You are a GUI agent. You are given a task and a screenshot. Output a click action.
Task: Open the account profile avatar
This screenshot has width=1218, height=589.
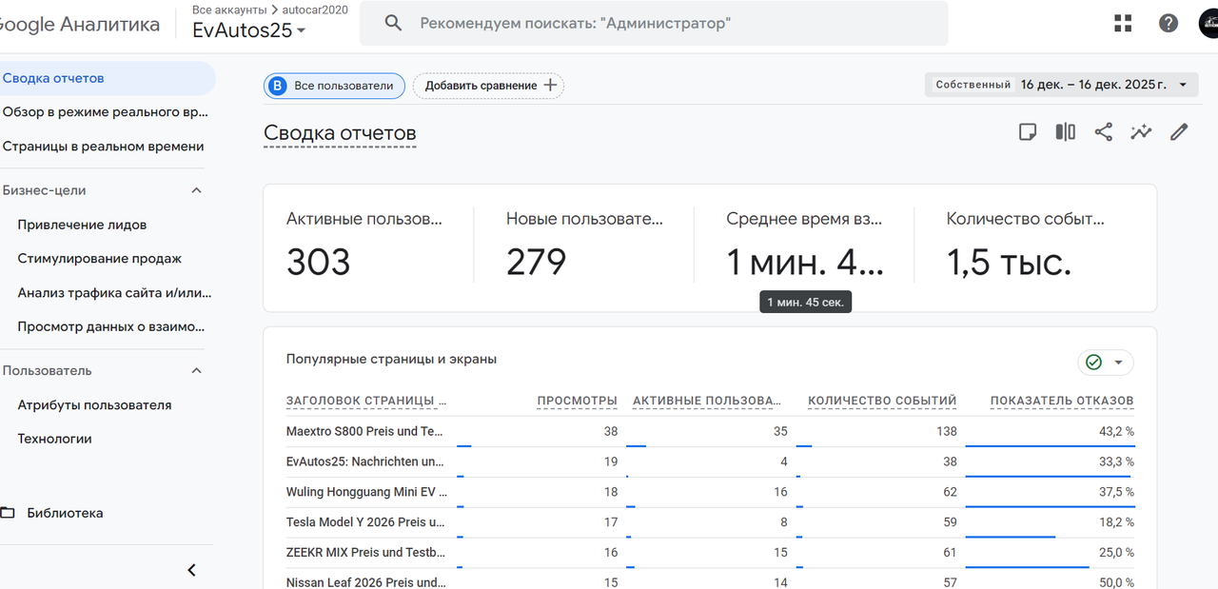pos(1208,24)
